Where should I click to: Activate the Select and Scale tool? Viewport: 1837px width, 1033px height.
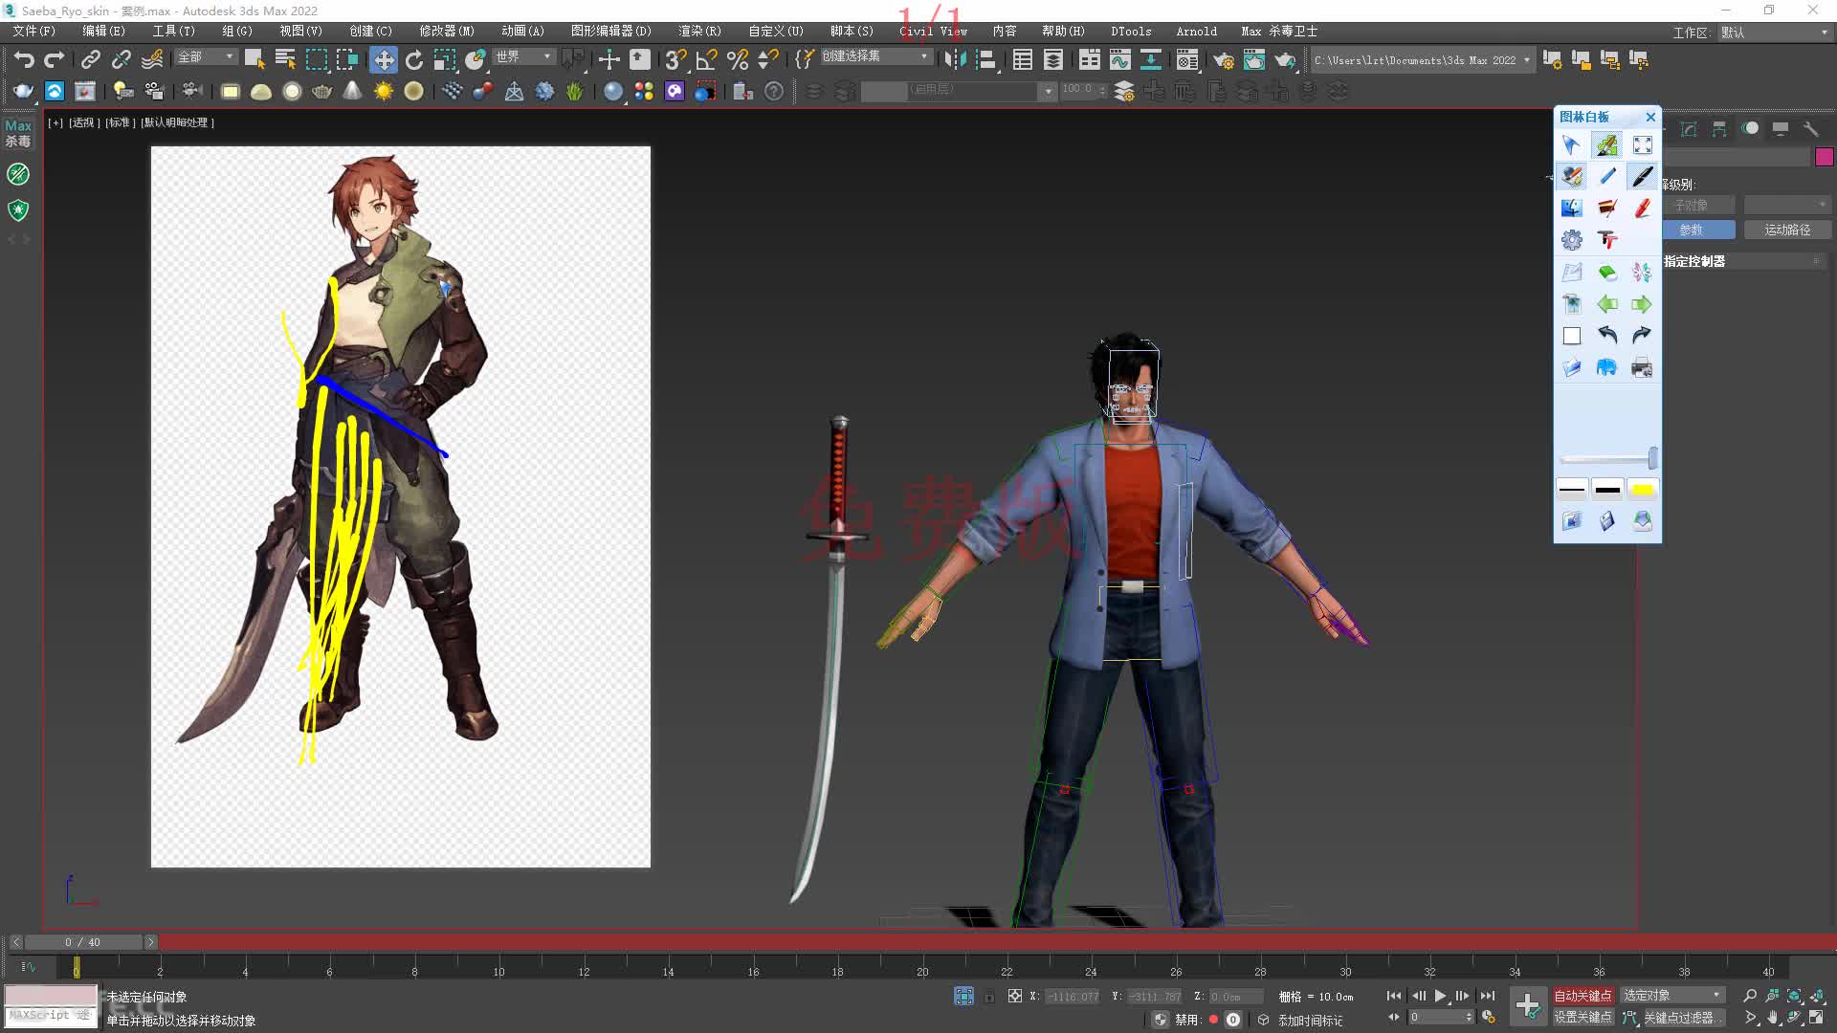[445, 60]
